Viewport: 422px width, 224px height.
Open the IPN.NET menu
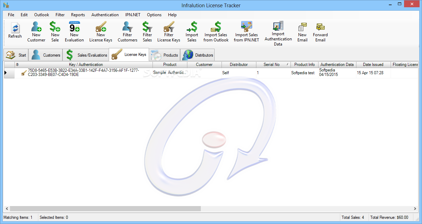[x=133, y=15]
